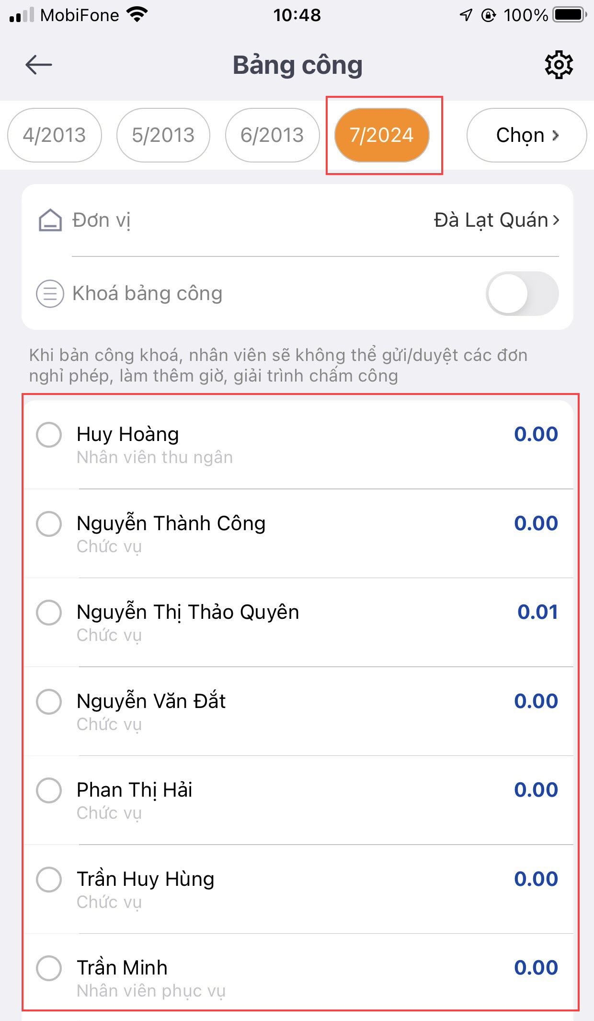Switch to the 5/2013 month tab
The width and height of the screenshot is (594, 1021).
(163, 135)
